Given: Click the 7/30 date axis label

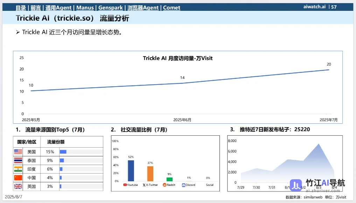Looking at the screenshot, I should 256,188.
